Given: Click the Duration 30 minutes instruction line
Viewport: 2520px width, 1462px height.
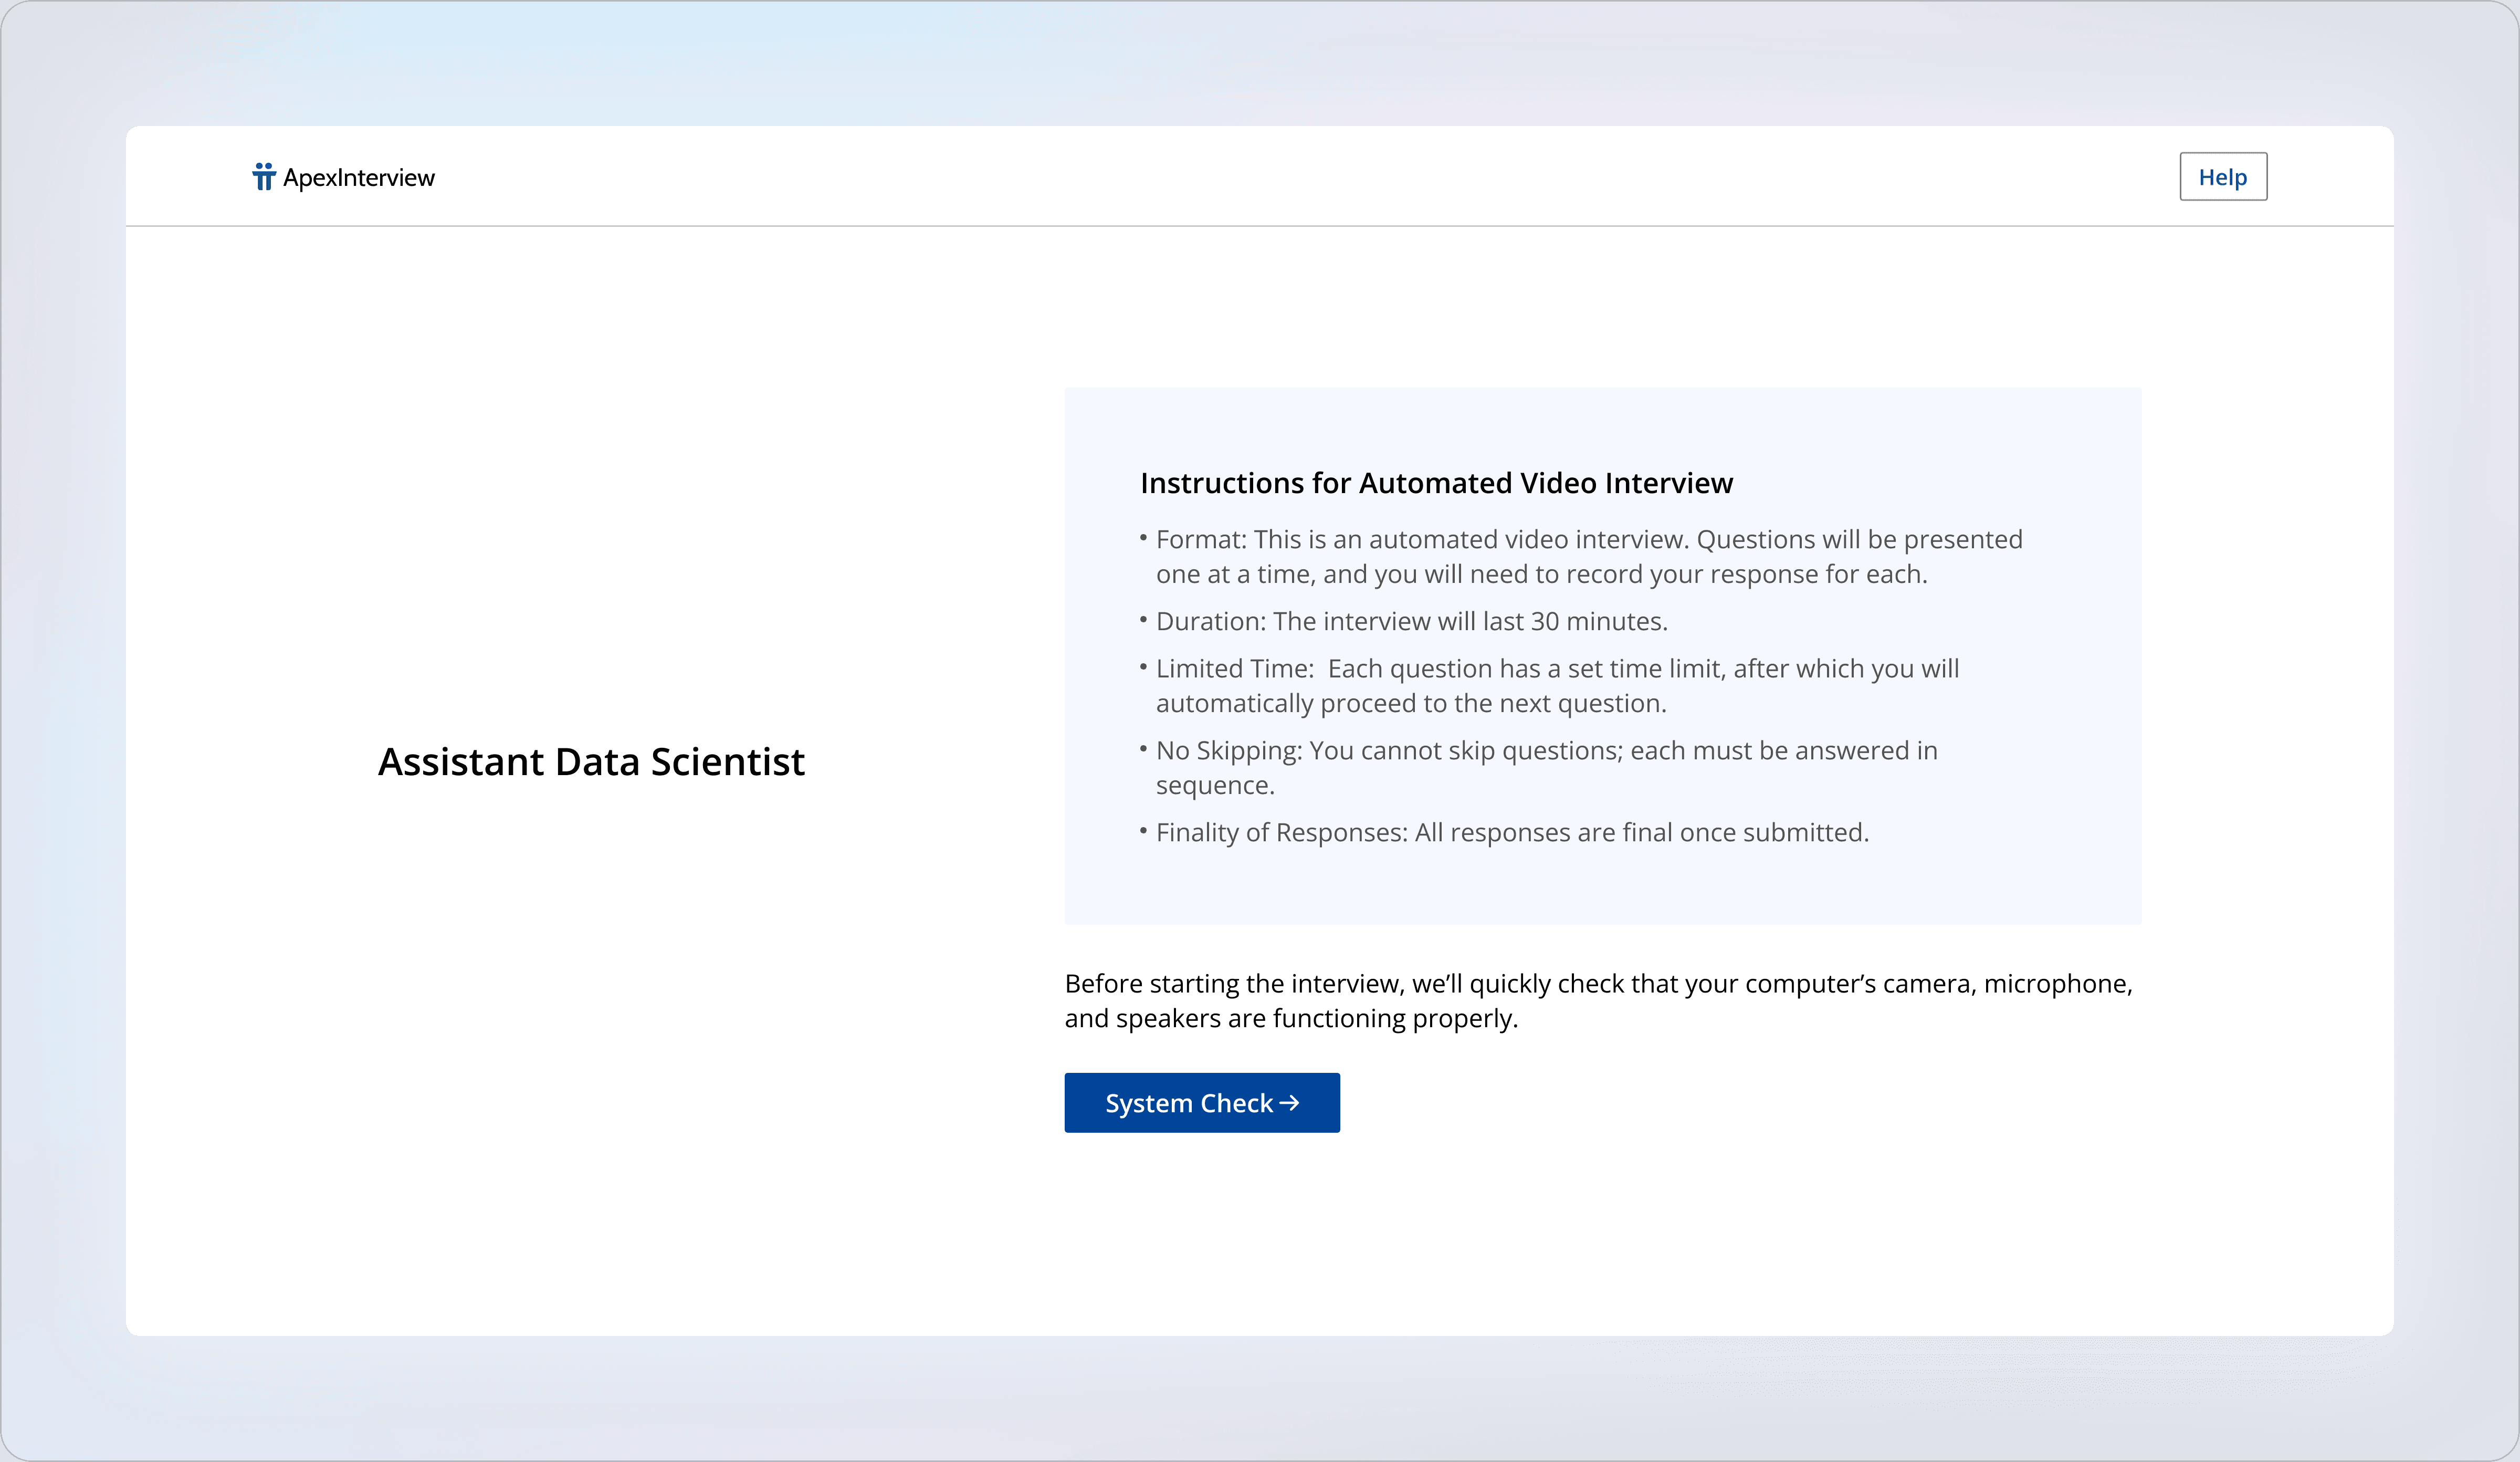Looking at the screenshot, I should (x=1411, y=621).
